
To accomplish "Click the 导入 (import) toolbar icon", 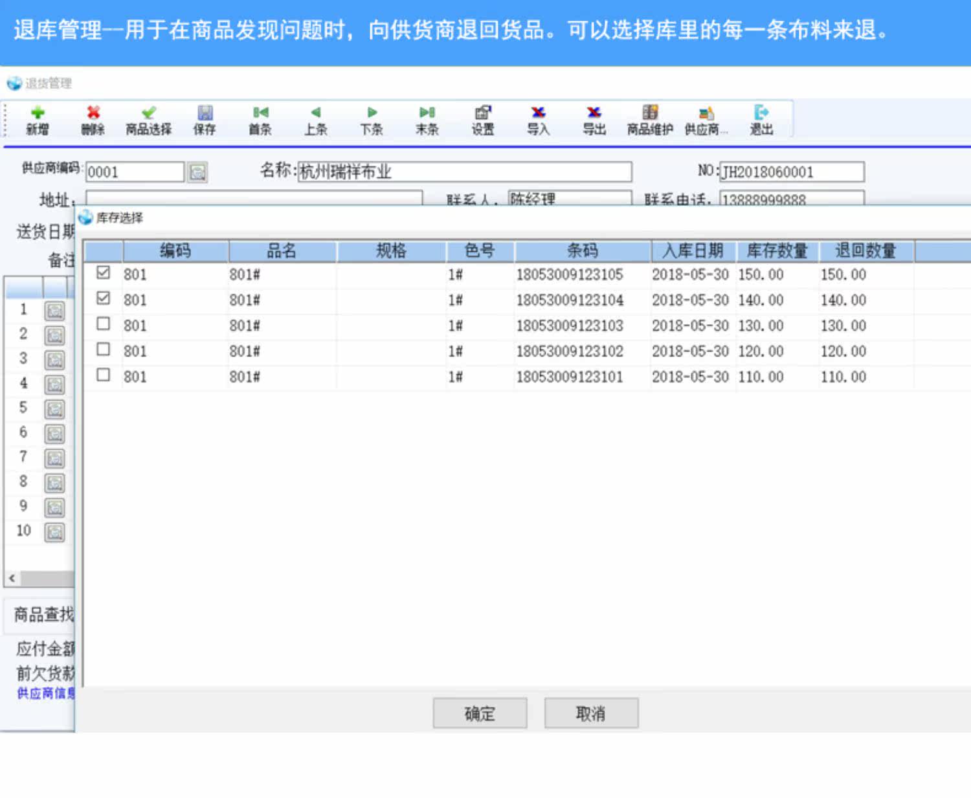I will [539, 120].
